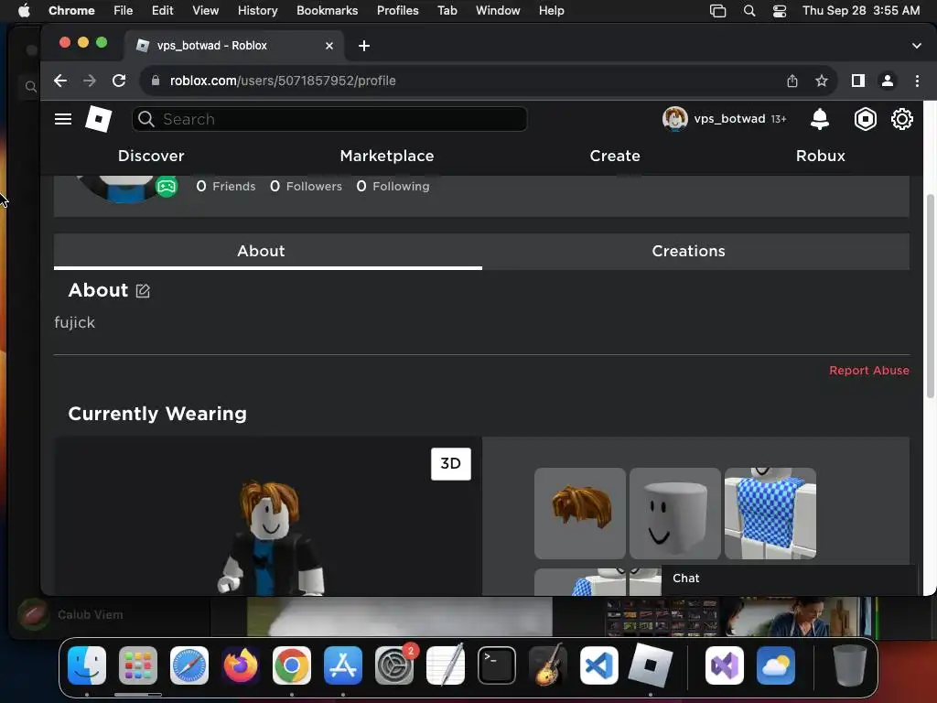Image resolution: width=937 pixels, height=703 pixels.
Task: Switch avatar view with the 3D button
Action: (x=450, y=463)
